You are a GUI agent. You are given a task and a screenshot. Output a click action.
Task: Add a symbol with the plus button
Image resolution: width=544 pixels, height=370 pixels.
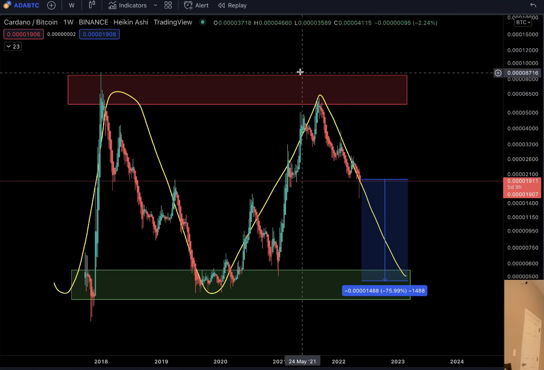pos(51,5)
